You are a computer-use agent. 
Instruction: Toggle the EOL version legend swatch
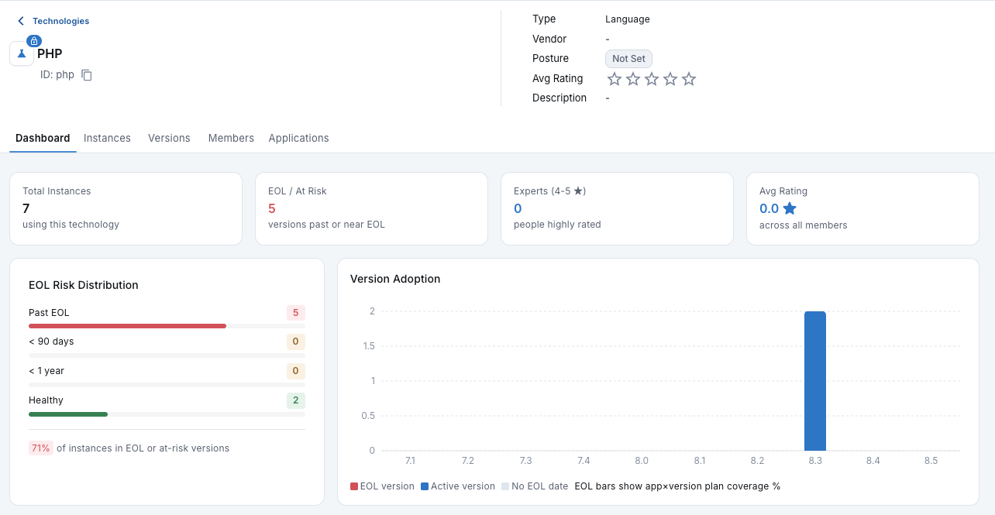tap(354, 486)
